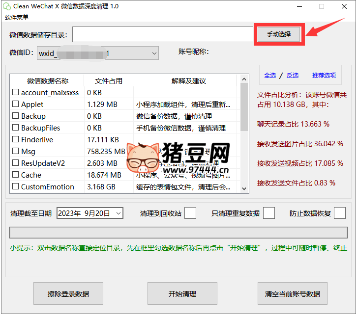Click the 清空当前账号数据 button

(x=293, y=293)
